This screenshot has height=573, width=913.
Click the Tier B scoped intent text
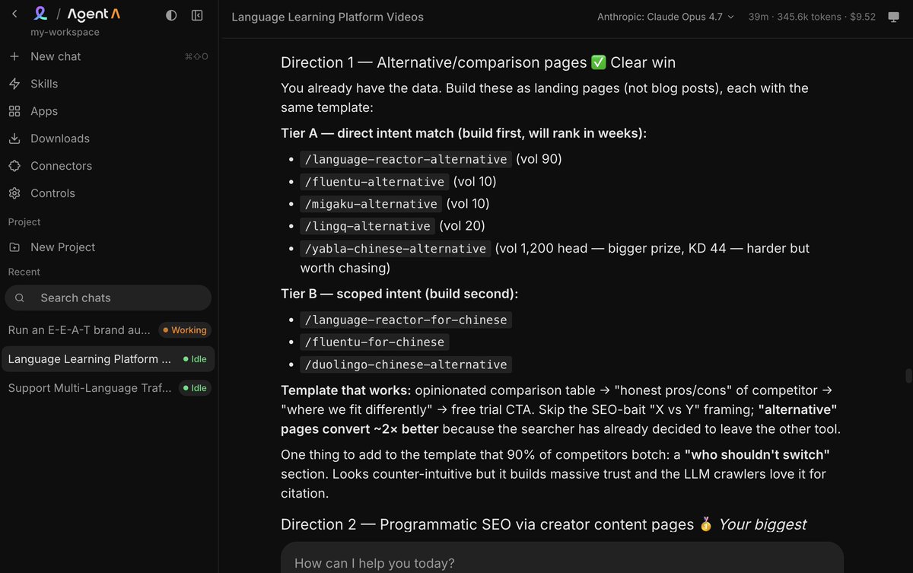[x=399, y=294]
